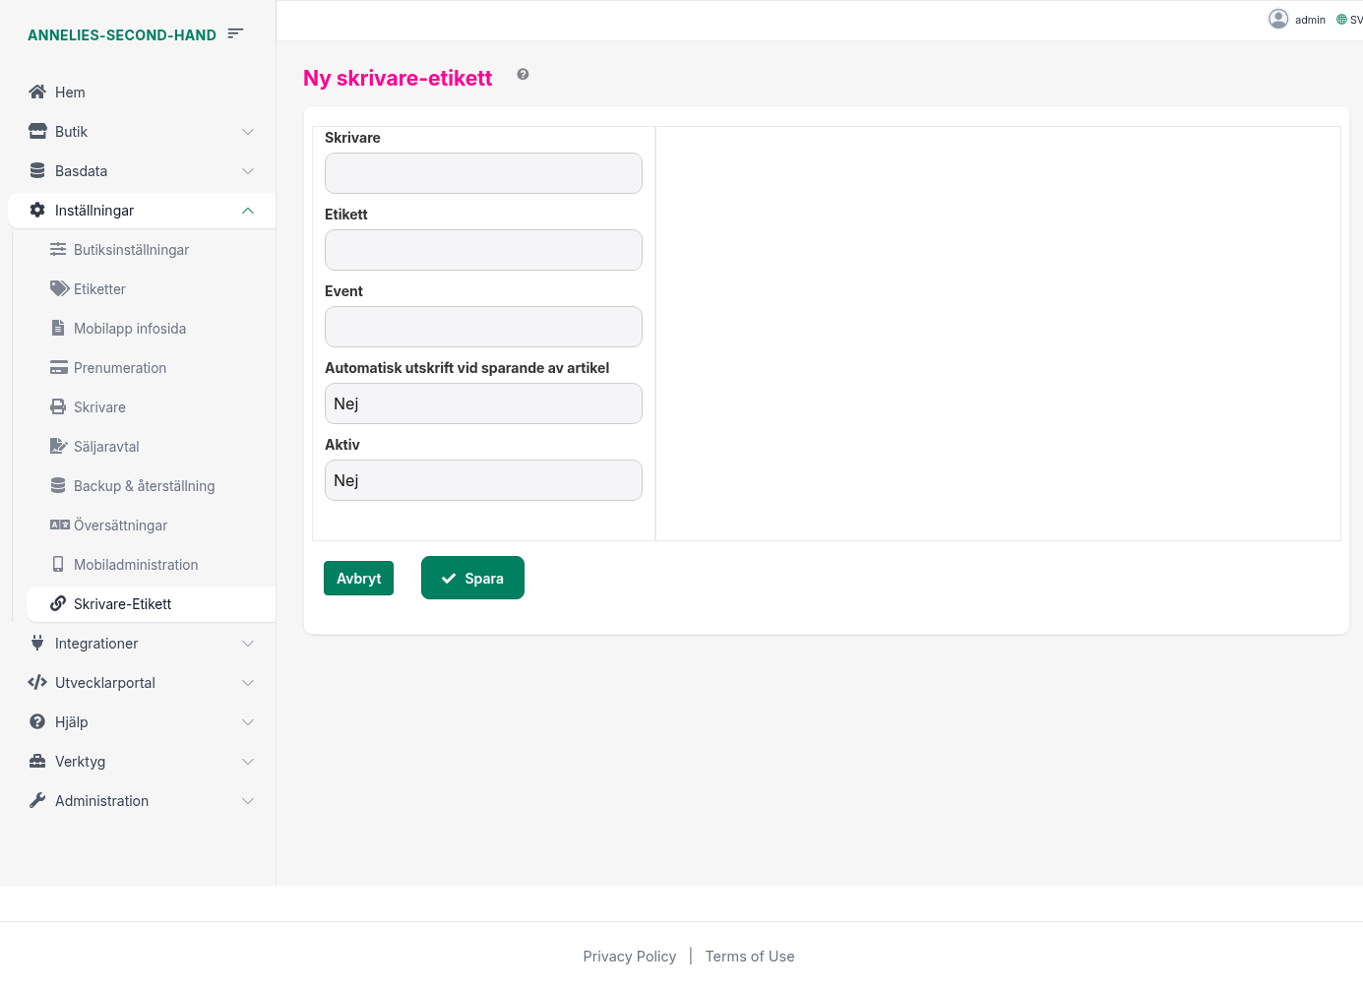Click the admin user avatar icon
1363x991 pixels.
pyautogui.click(x=1277, y=19)
